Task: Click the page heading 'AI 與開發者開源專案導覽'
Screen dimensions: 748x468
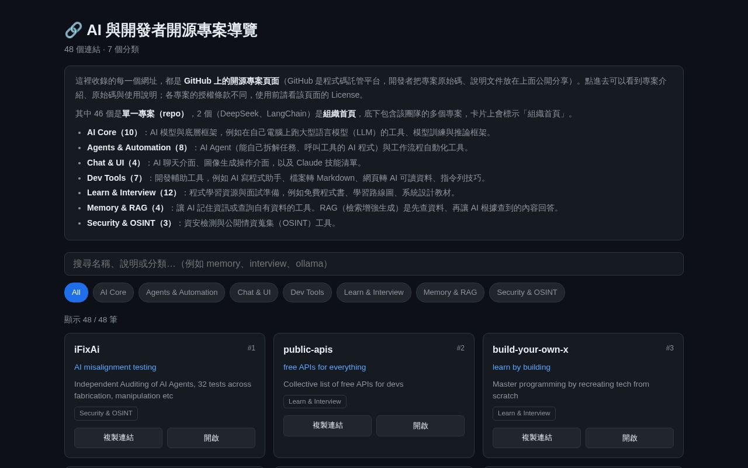Action: (172, 30)
